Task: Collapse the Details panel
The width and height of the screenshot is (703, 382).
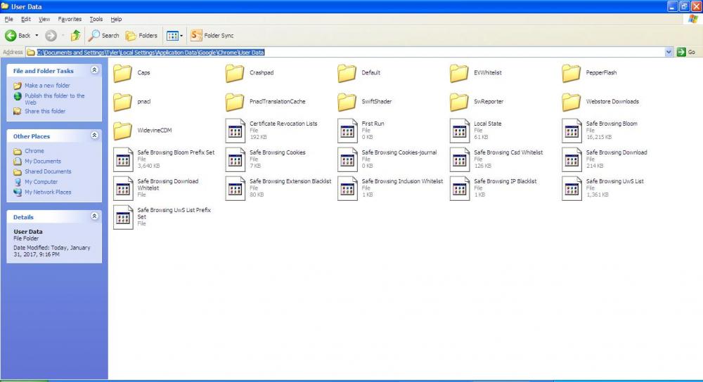Action: [94, 216]
